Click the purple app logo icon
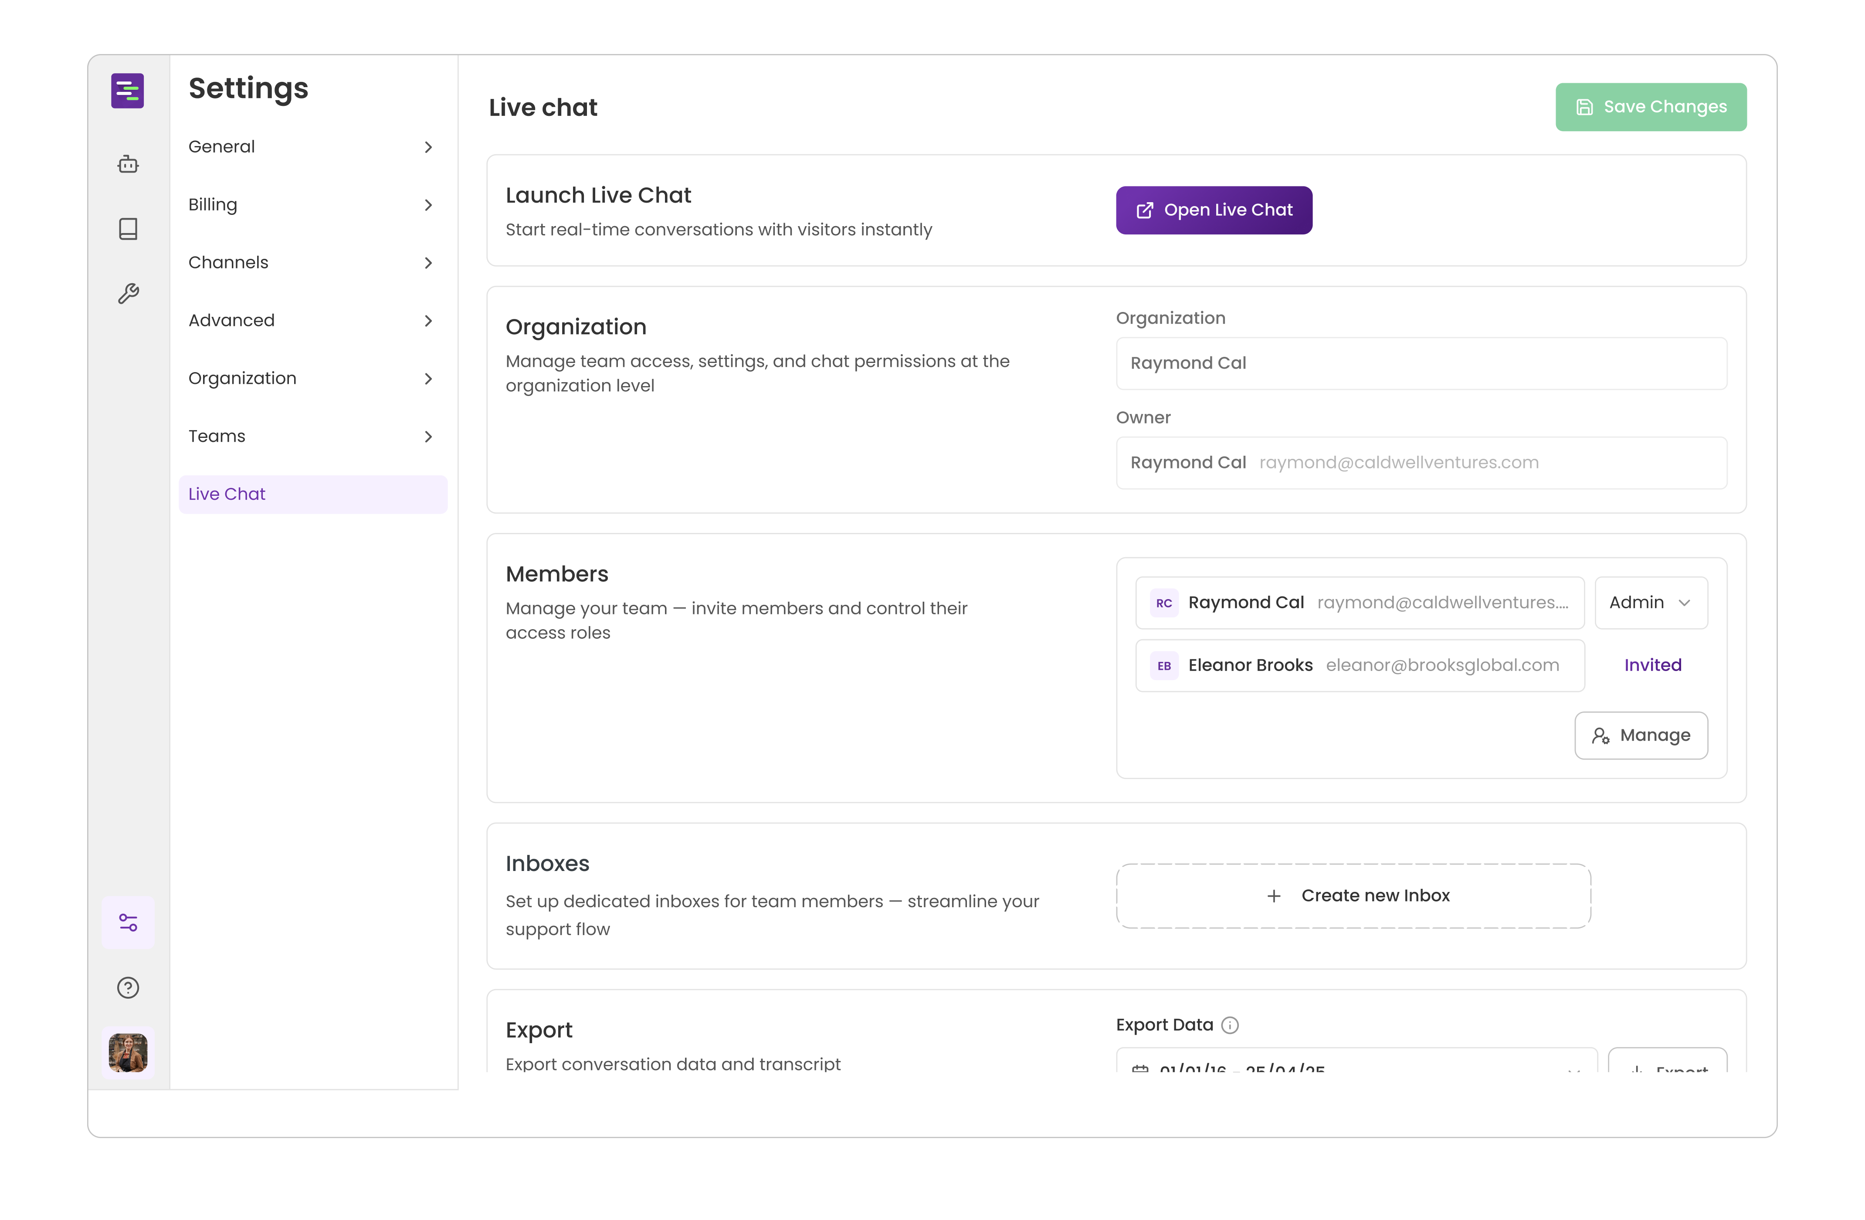 pyautogui.click(x=128, y=91)
